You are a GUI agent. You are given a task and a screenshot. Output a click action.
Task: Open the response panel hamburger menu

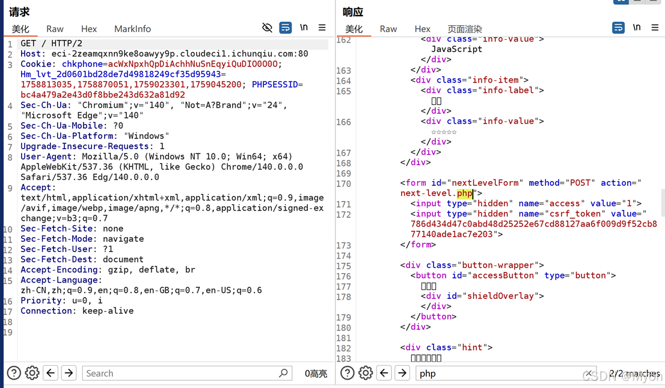point(655,28)
